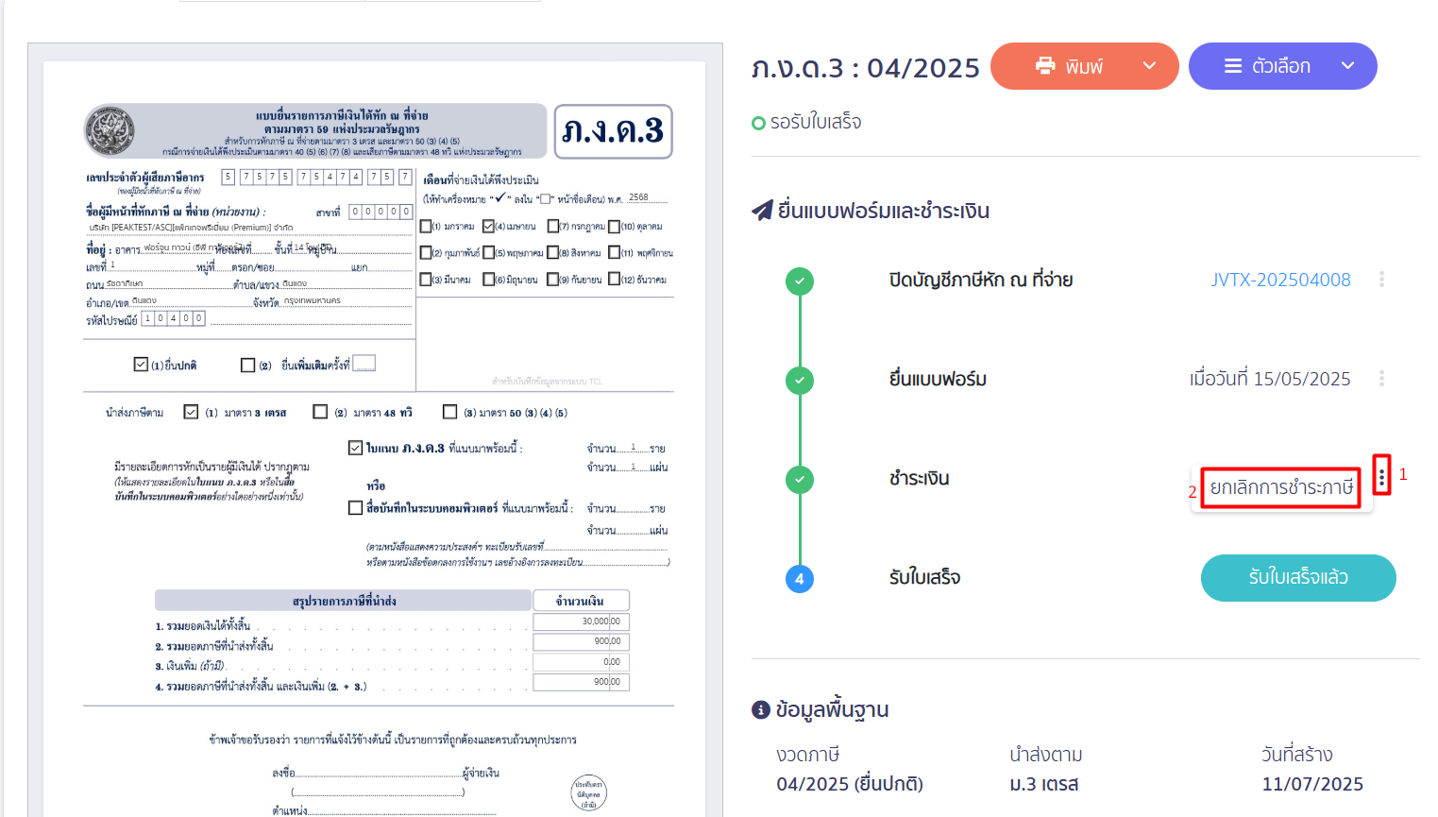Open three-dot menu for ยื่นแบบฟอร์ม row
The width and height of the screenshot is (1438, 817).
click(1381, 379)
